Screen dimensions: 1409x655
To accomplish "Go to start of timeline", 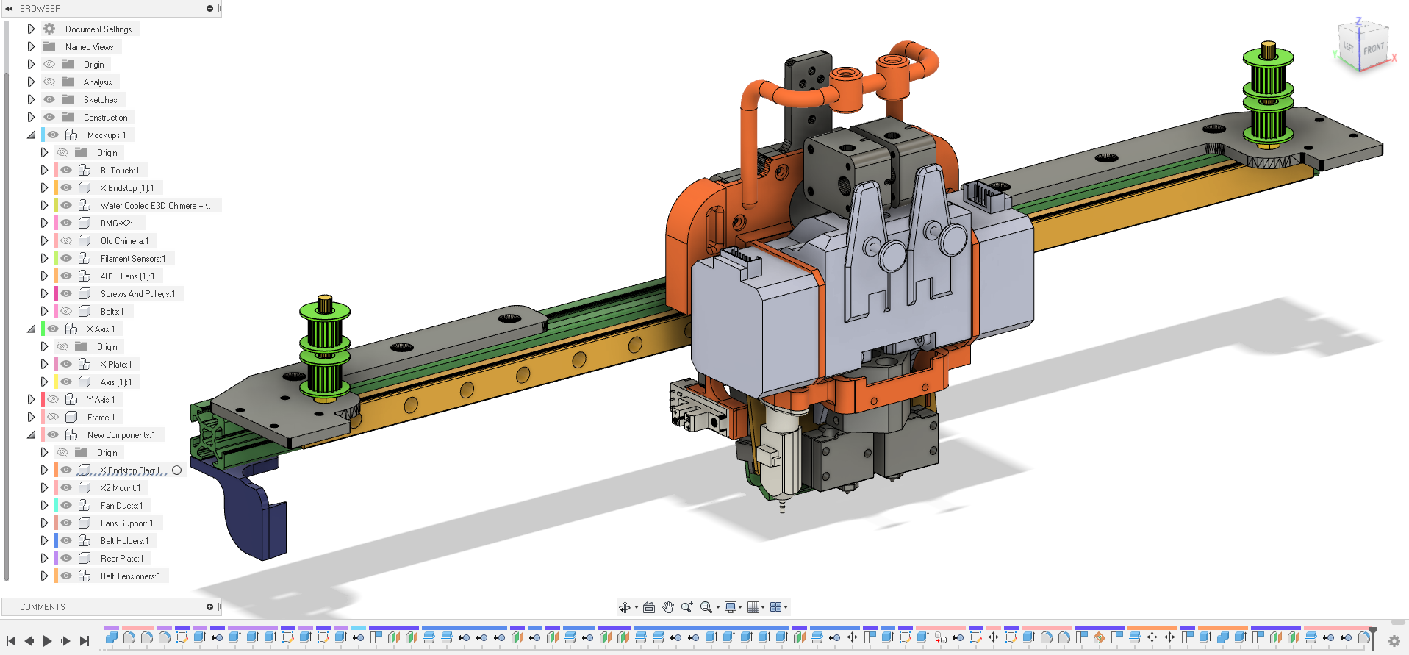I will (11, 641).
